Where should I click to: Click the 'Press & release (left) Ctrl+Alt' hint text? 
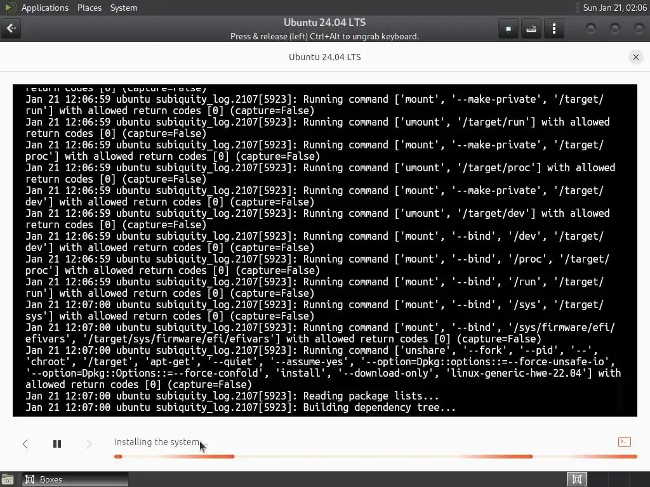[x=324, y=36]
